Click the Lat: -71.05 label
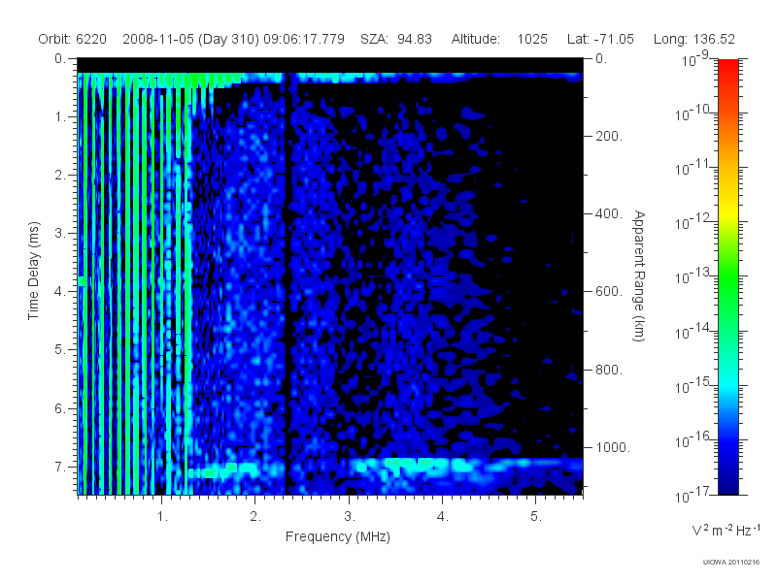Screen dimensions: 777x582 (600, 39)
